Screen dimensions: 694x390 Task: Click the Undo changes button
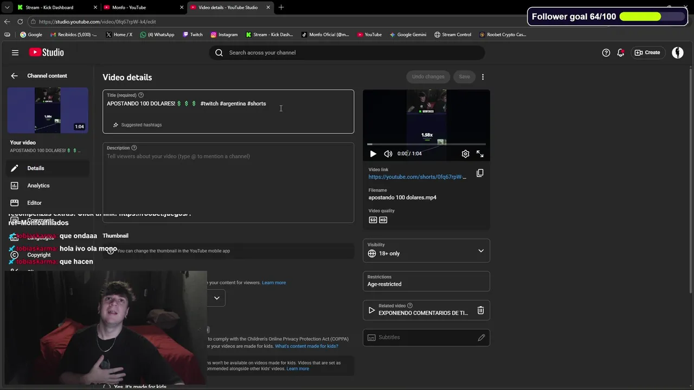(x=428, y=77)
